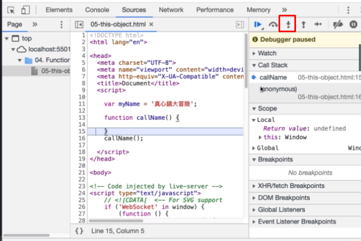Screen dimensions: 361x241
Task: Collapse the 04. Function folder node
Action: click(20, 60)
